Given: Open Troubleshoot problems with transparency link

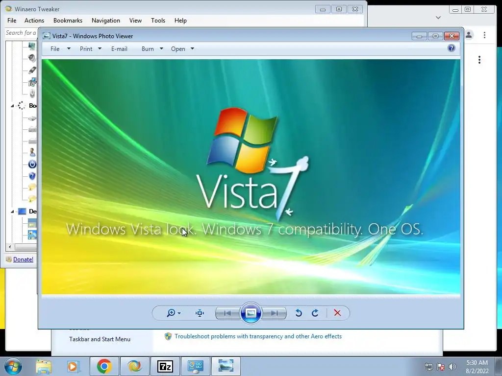Looking at the screenshot, I should pos(258,336).
